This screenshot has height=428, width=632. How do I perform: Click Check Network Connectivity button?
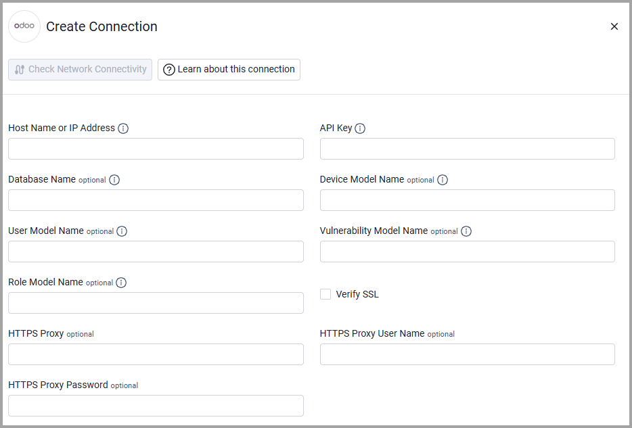point(81,70)
